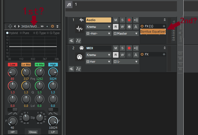Toggle the FX (1) bin power on Audio track

pyautogui.click(x=142, y=26)
